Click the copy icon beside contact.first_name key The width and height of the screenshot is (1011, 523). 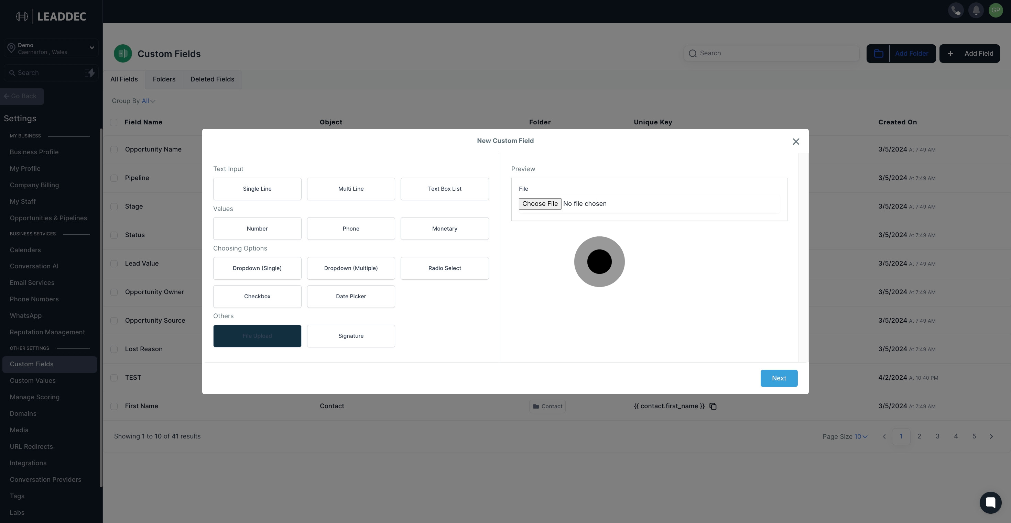[713, 406]
